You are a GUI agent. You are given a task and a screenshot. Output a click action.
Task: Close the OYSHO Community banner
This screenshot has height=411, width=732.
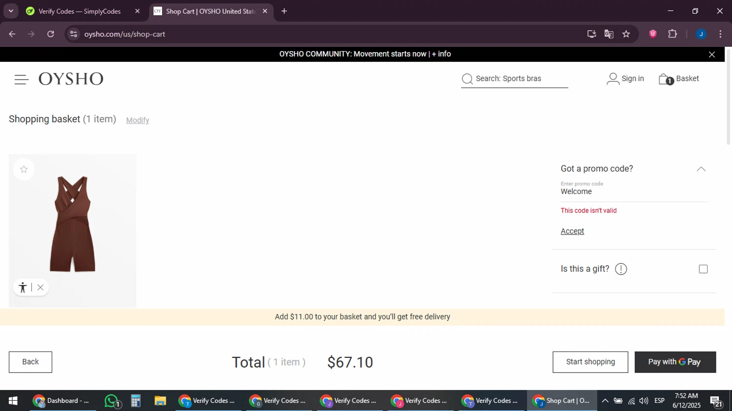pyautogui.click(x=712, y=55)
